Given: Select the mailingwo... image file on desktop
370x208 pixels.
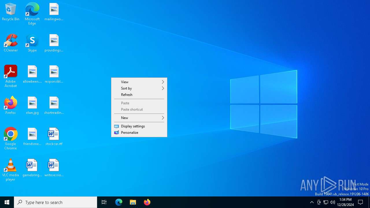Looking at the screenshot, I should [54, 12].
